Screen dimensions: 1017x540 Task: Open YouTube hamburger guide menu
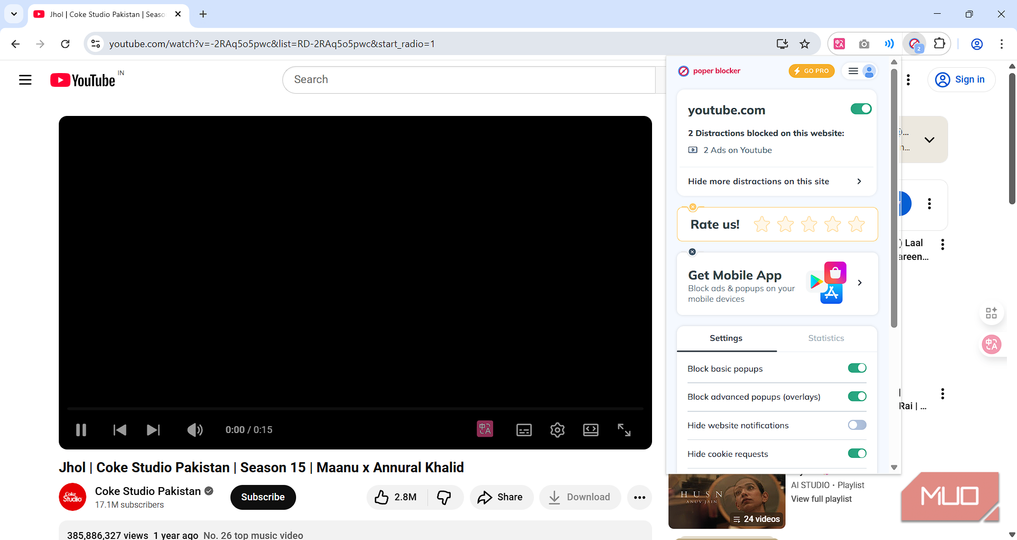click(25, 80)
